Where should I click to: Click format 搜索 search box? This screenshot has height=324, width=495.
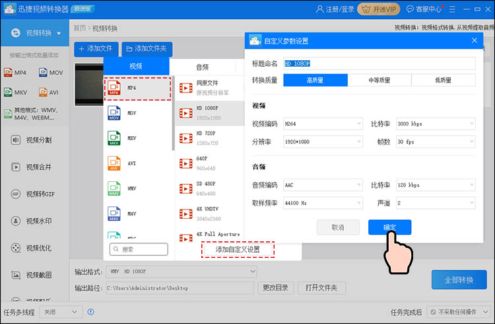click(139, 249)
